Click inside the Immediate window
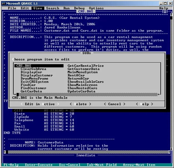This screenshot has width=174, height=168. pos(86,160)
